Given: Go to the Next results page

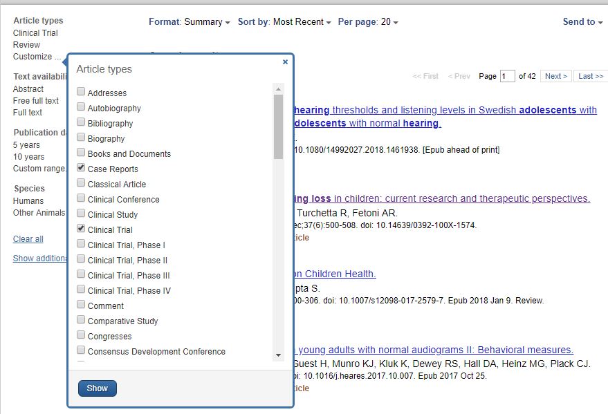Looking at the screenshot, I should (x=556, y=76).
